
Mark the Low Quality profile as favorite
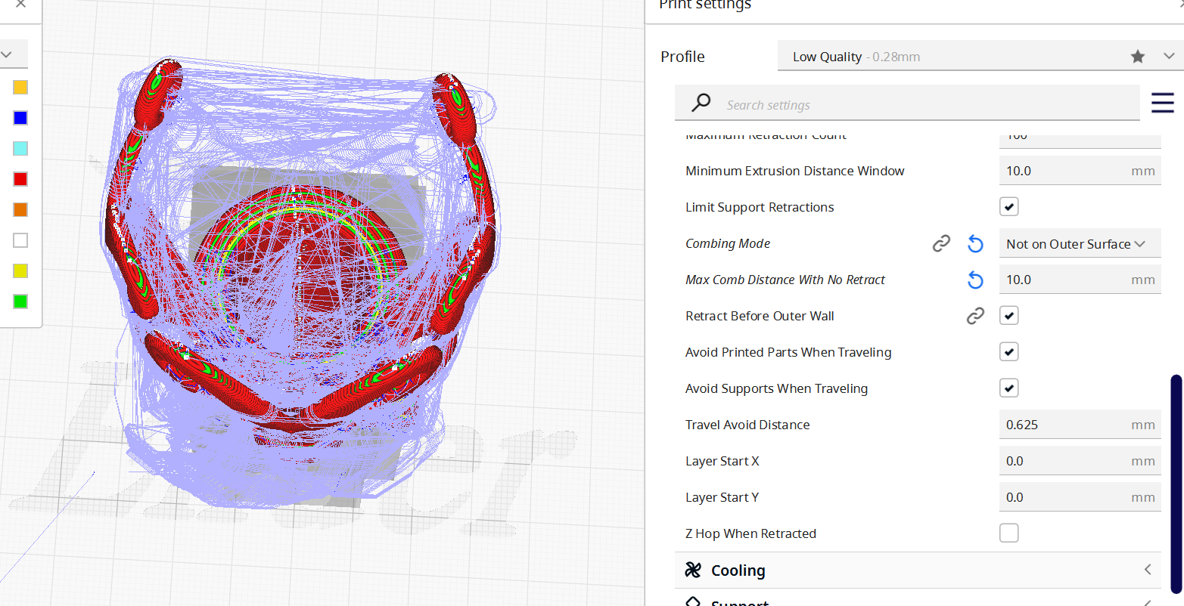[x=1138, y=55]
